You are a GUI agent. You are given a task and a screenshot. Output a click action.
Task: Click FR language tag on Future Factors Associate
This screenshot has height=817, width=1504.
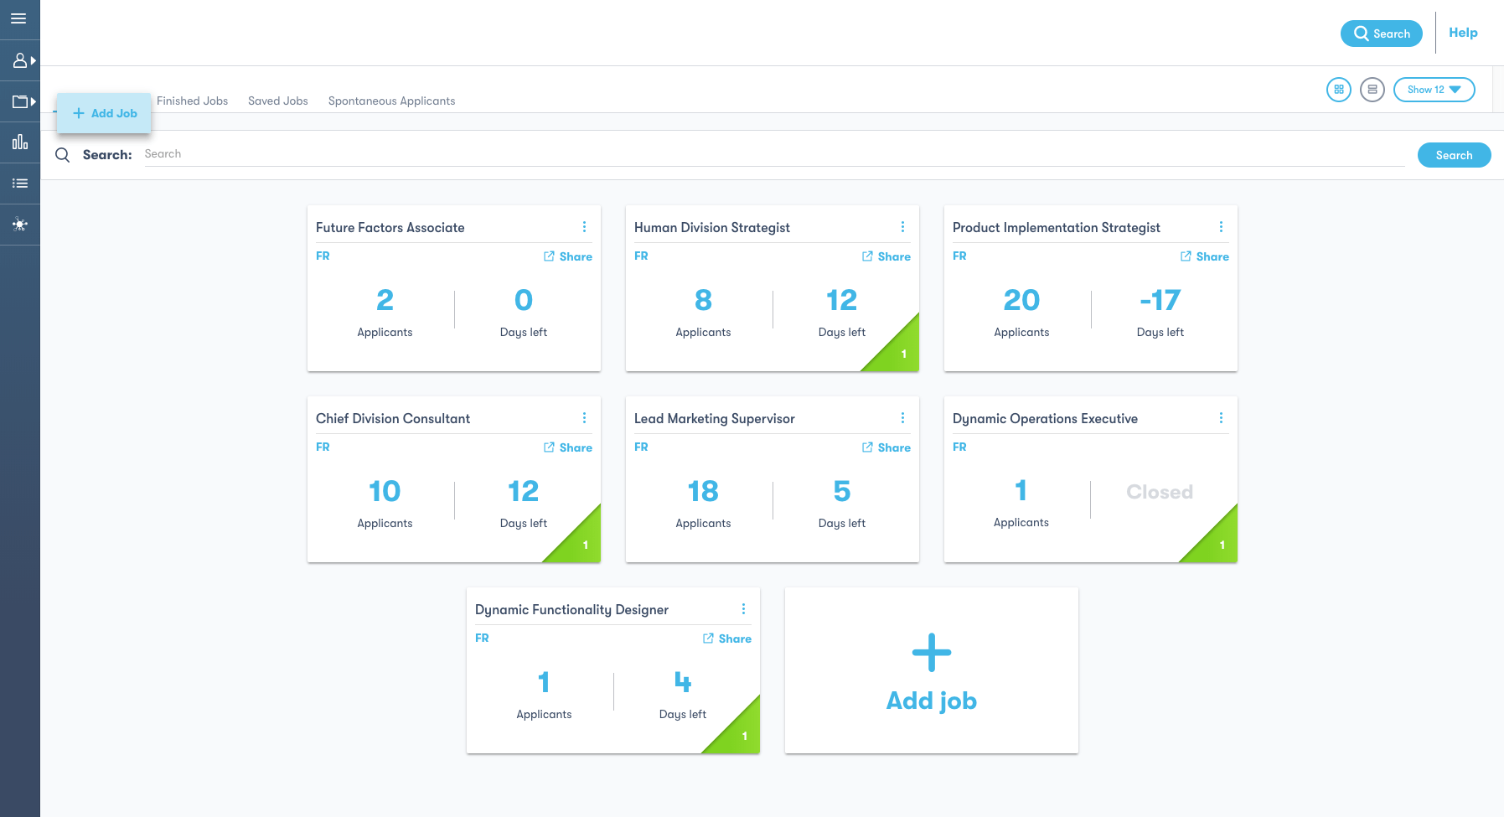click(323, 256)
